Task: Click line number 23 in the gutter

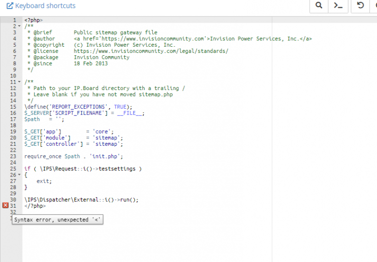Action: tap(13, 156)
